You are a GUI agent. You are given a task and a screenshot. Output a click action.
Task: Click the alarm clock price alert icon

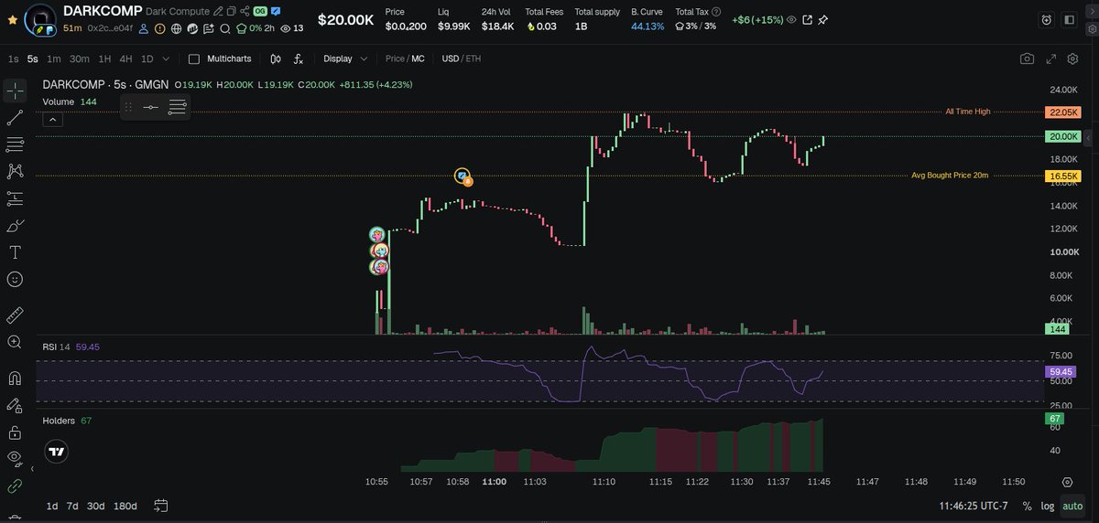point(1047,19)
